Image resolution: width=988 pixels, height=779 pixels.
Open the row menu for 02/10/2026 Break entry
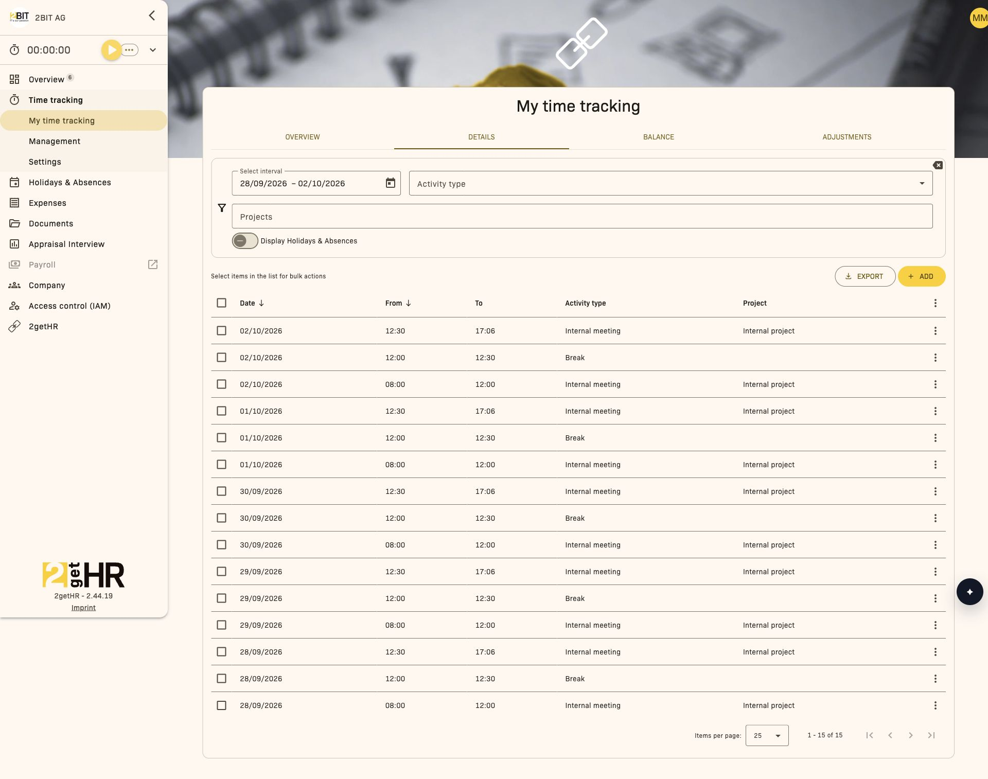coord(935,358)
